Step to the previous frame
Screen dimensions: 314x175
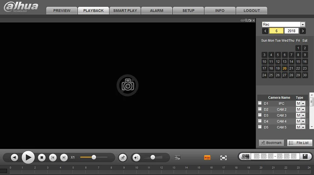53,157
